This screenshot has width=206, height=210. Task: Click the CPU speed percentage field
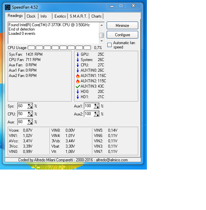tap(22, 114)
